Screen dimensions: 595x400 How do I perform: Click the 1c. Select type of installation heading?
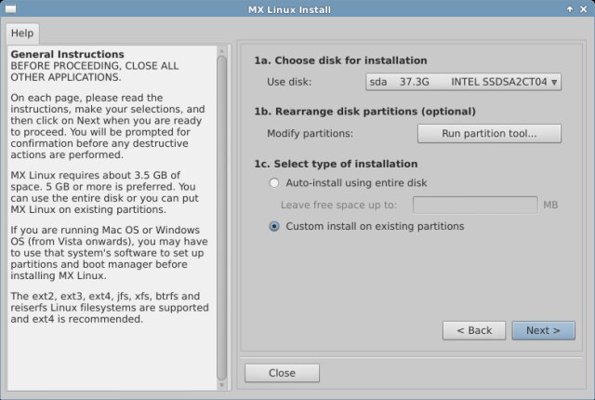click(x=336, y=164)
